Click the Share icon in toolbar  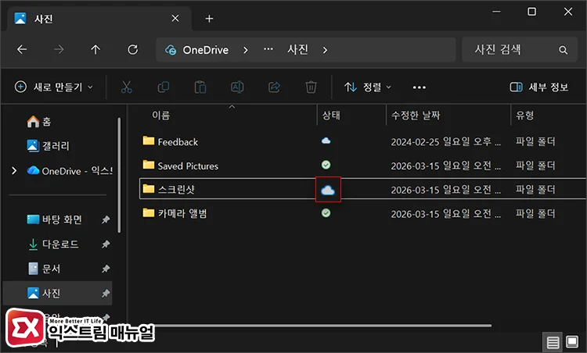274,87
